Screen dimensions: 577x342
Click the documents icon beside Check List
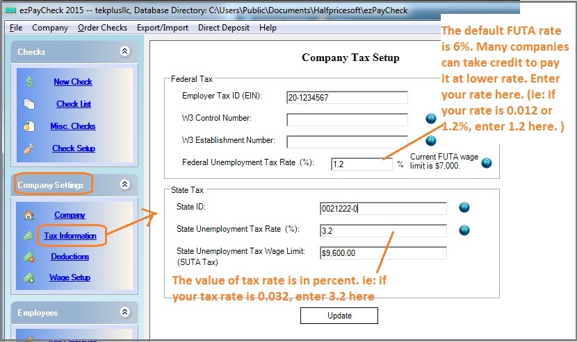tap(29, 104)
